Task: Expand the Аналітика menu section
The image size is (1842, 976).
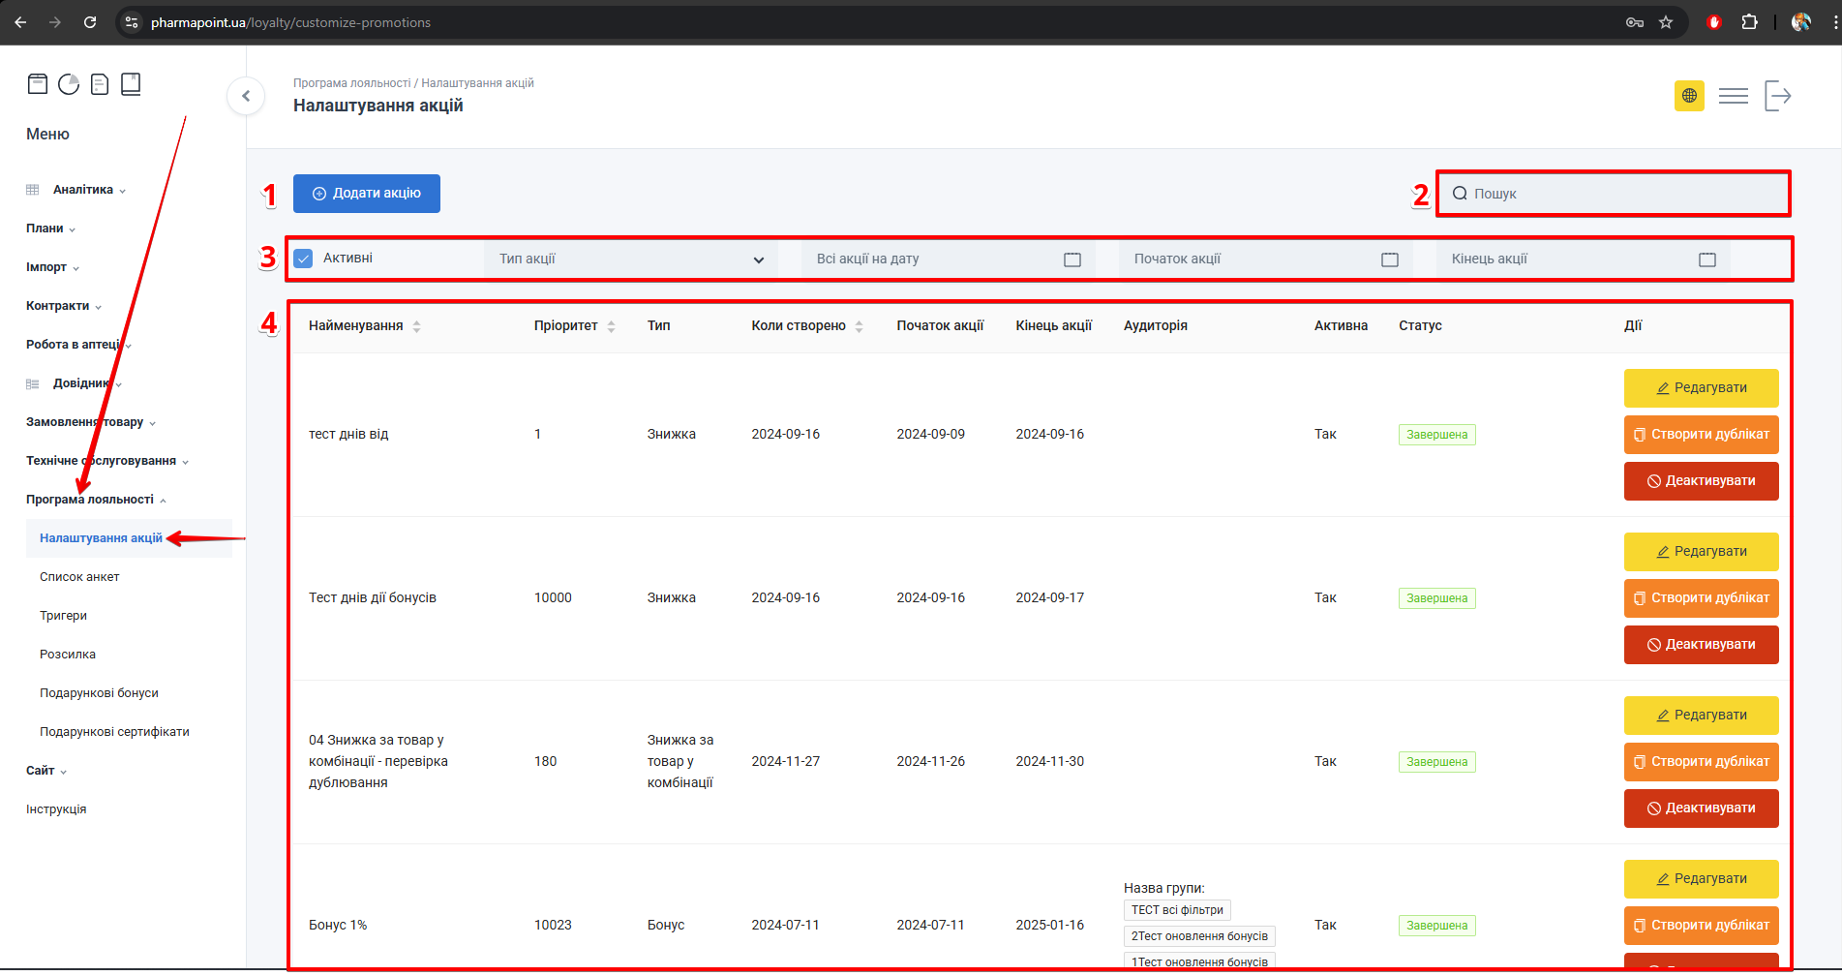Action: tap(83, 190)
